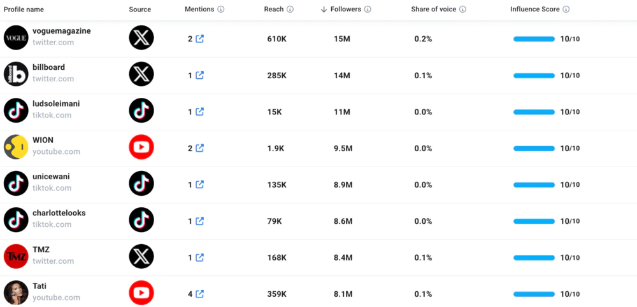Open the unicewani TikTok avatar

tap(16, 183)
